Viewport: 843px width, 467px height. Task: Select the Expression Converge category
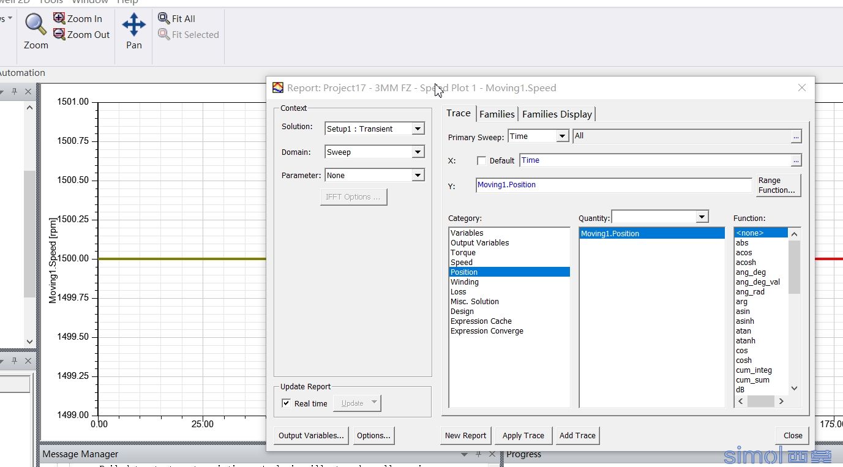point(509,331)
